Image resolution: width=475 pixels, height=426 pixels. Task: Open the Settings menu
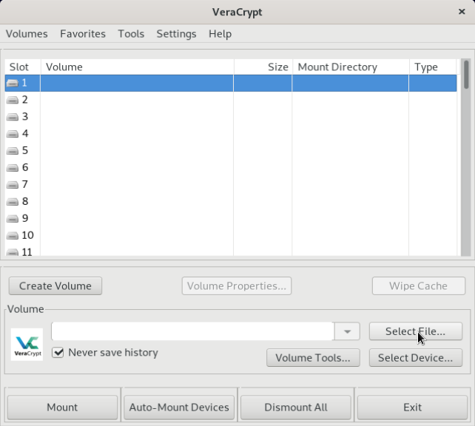pyautogui.click(x=176, y=33)
